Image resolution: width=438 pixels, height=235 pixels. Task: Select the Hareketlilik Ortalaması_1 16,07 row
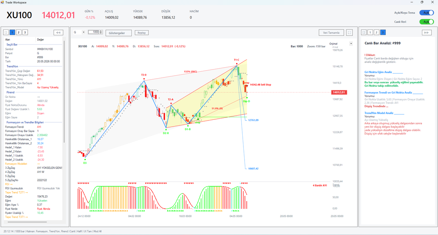(x=34, y=139)
